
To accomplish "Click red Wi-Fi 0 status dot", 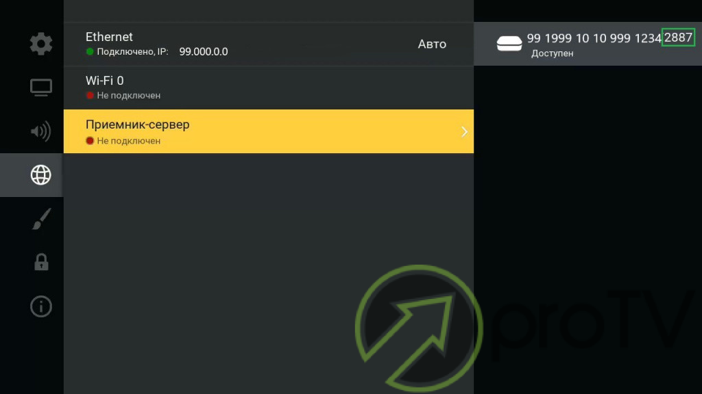I will (90, 95).
